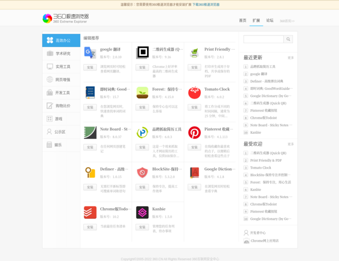Open the 购物比价 category
Viewport: 339px width, 261px height.
coord(61,105)
